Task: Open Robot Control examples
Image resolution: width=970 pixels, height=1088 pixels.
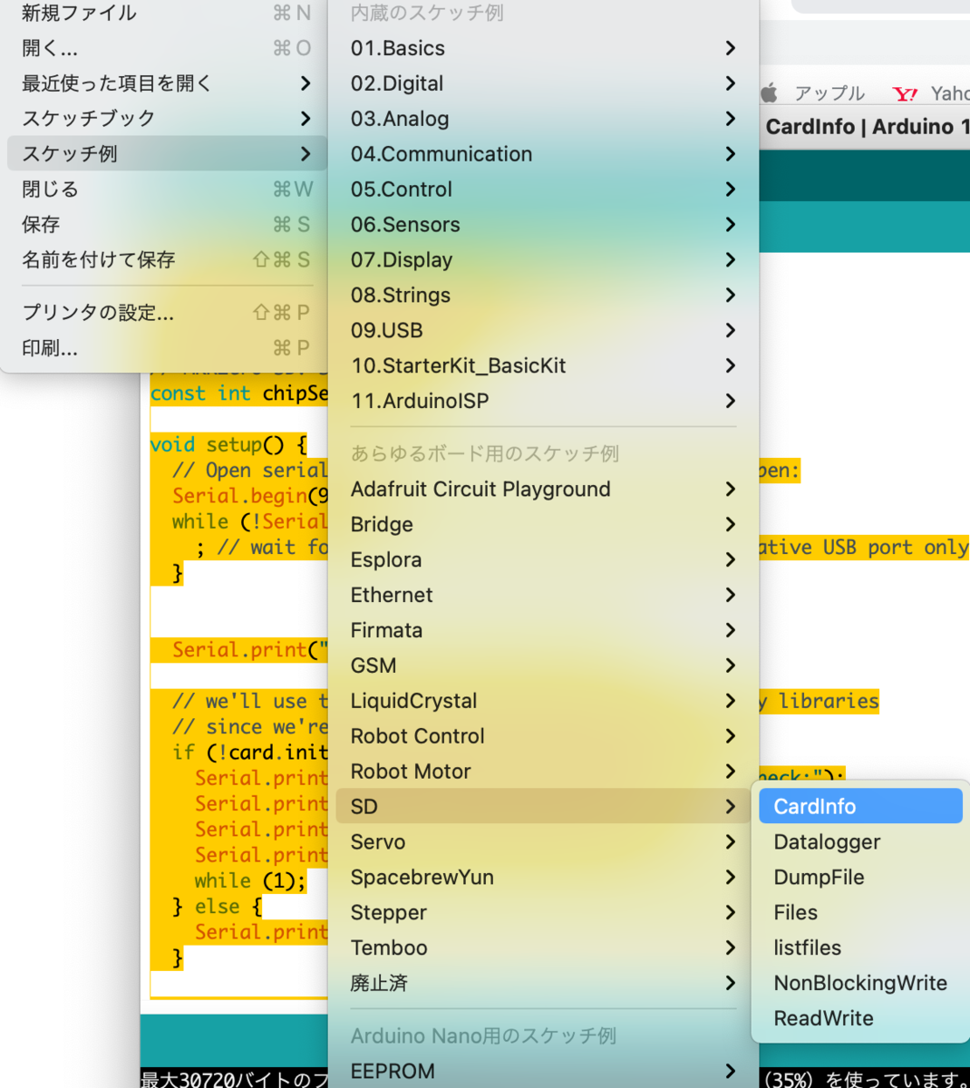Action: 543,737
